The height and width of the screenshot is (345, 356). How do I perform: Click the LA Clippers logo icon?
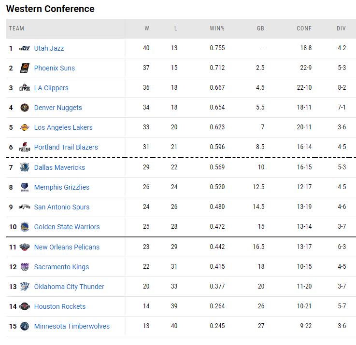coord(25,88)
